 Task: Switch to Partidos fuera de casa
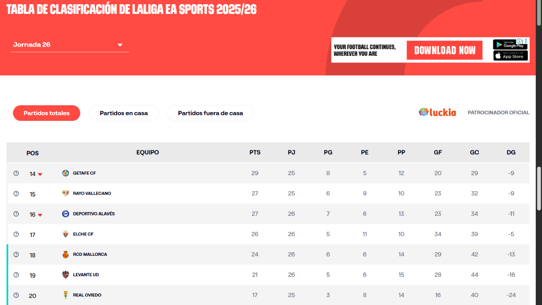pyautogui.click(x=210, y=113)
